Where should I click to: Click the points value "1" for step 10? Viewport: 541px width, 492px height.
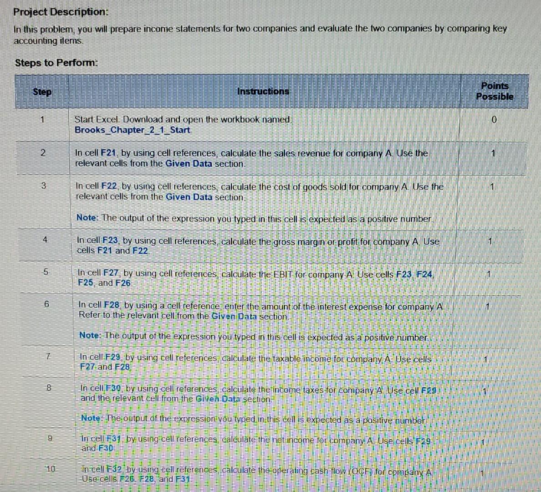tap(482, 473)
